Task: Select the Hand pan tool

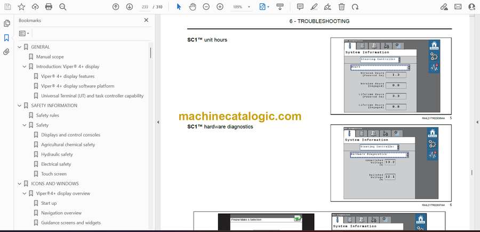Action: point(192,7)
